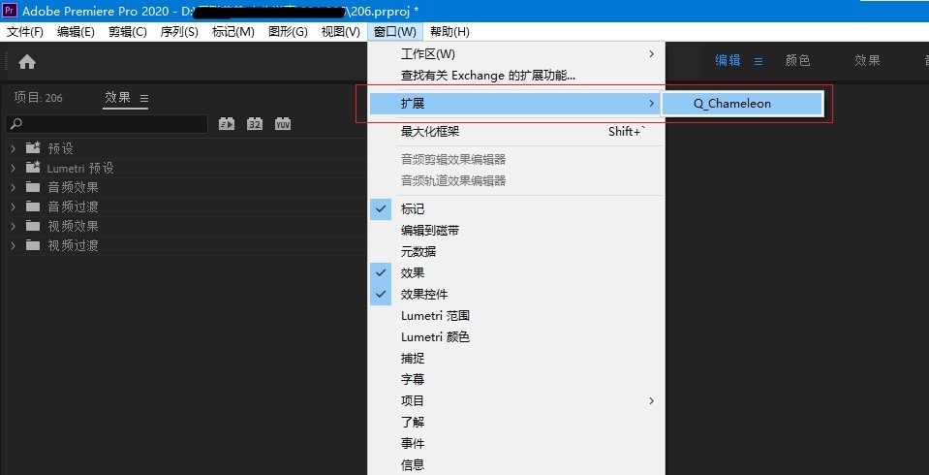Open the 编辑(E) menu

pyautogui.click(x=76, y=32)
